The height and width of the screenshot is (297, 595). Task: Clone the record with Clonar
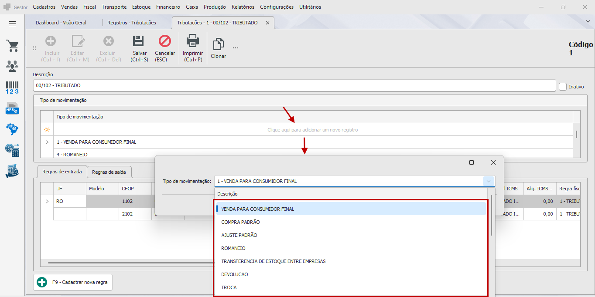pos(218,48)
